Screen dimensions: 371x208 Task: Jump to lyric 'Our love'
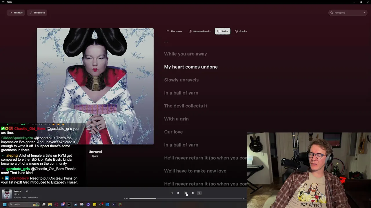[173, 132]
